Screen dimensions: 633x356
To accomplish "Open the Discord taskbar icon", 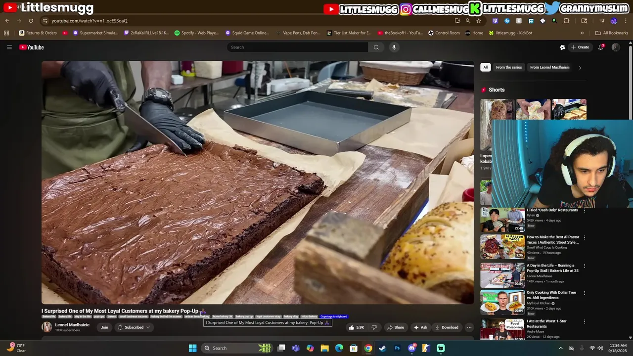I will [411, 348].
